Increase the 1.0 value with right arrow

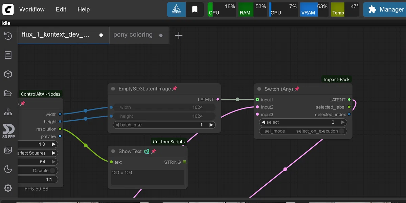53,144
